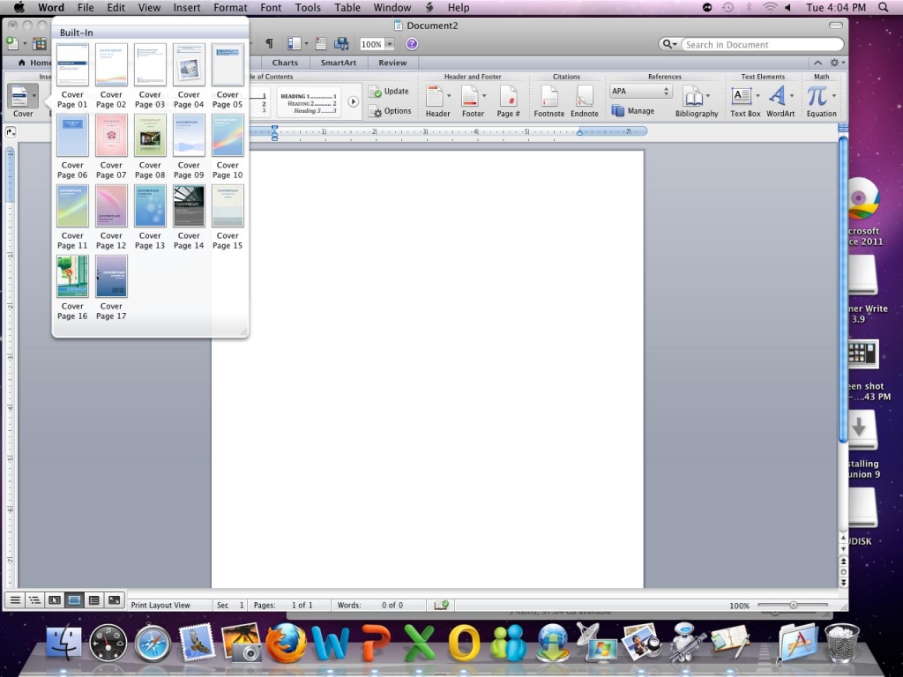
Task: Open Finder from the Dock
Action: (x=63, y=643)
